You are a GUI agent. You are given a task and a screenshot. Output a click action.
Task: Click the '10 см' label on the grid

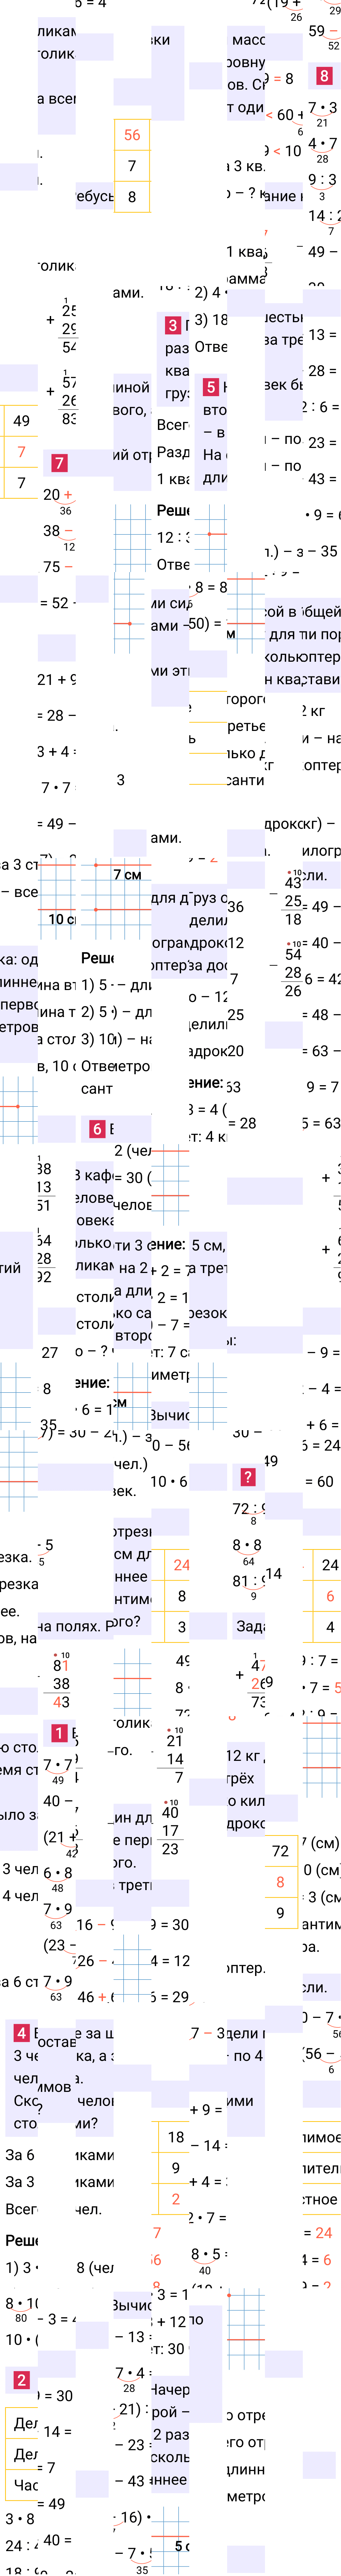click(x=62, y=919)
